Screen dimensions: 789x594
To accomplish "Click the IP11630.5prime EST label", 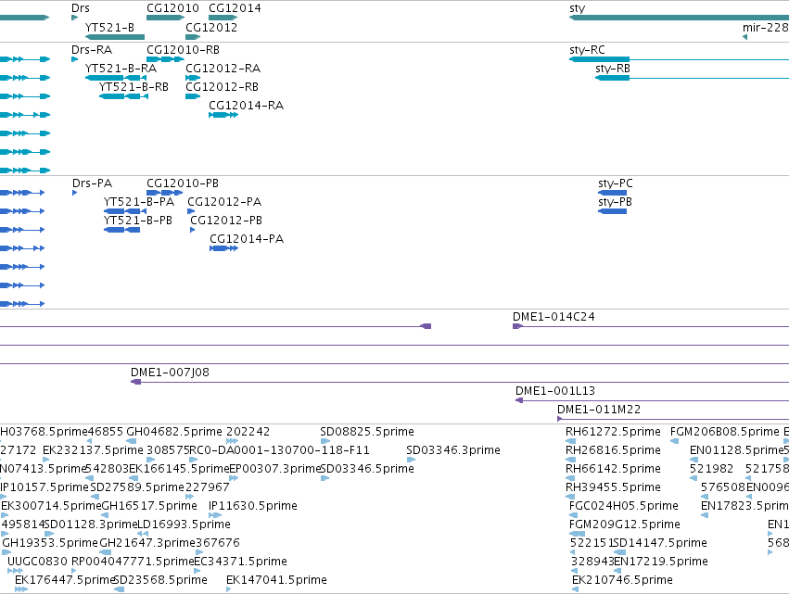I will click(x=252, y=505).
